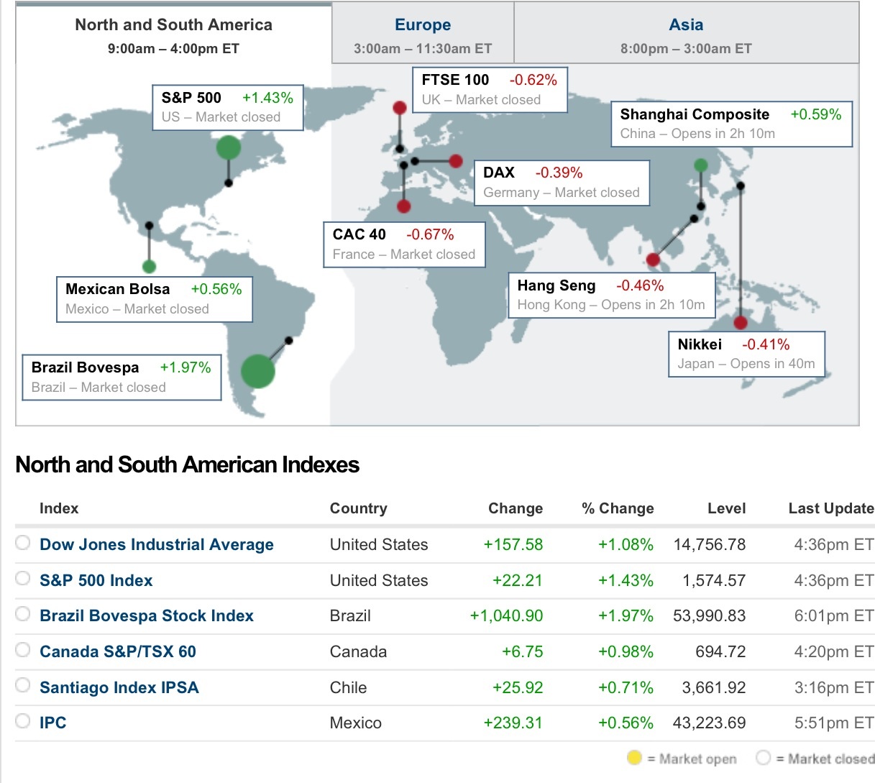Open the Canada S&P/TSX 60 link
The height and width of the screenshot is (783, 875).
coord(118,651)
